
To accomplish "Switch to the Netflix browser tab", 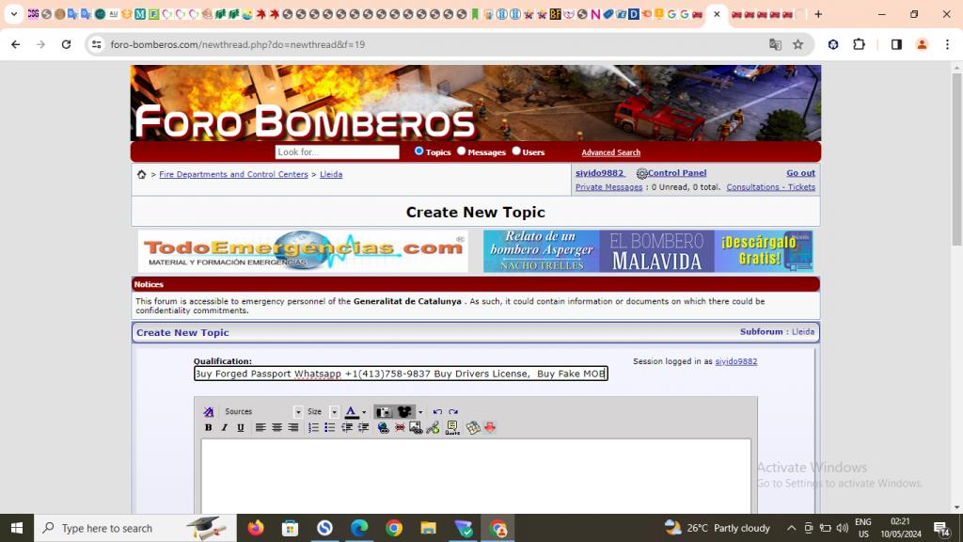I will pos(595,14).
